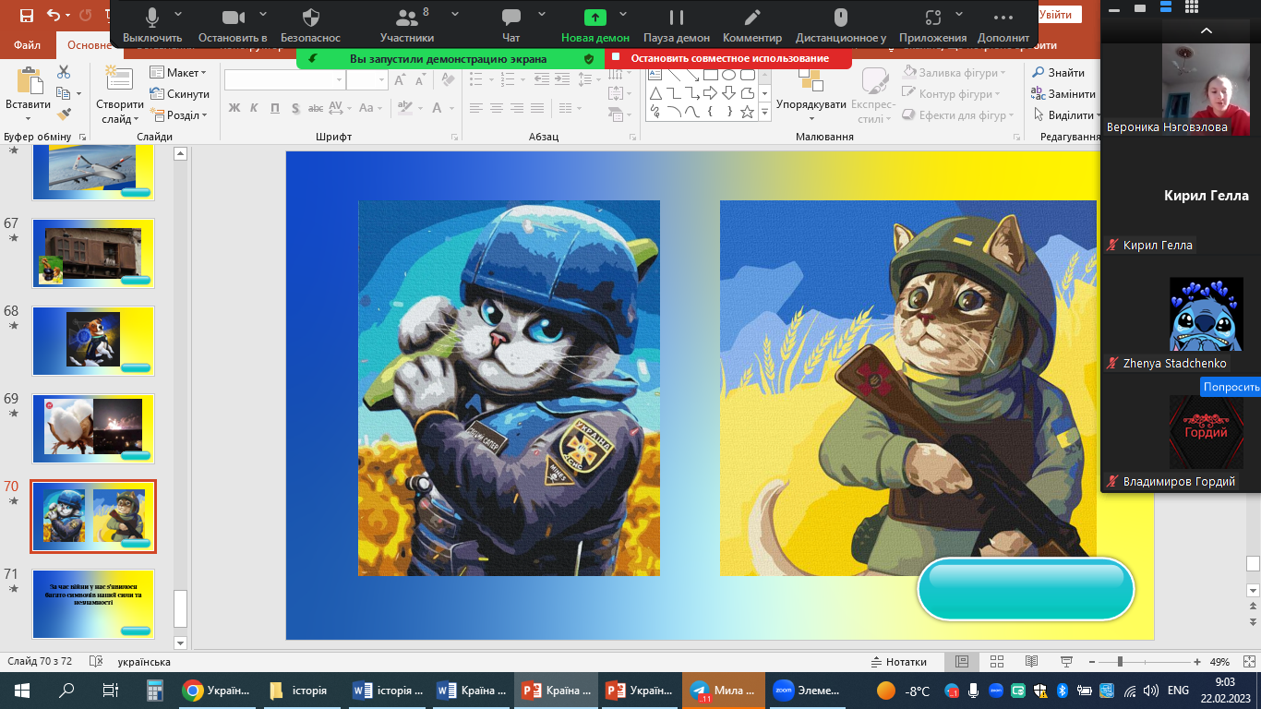Toggle strikethrough abc formatting
Image resolution: width=1261 pixels, height=709 pixels.
(316, 109)
